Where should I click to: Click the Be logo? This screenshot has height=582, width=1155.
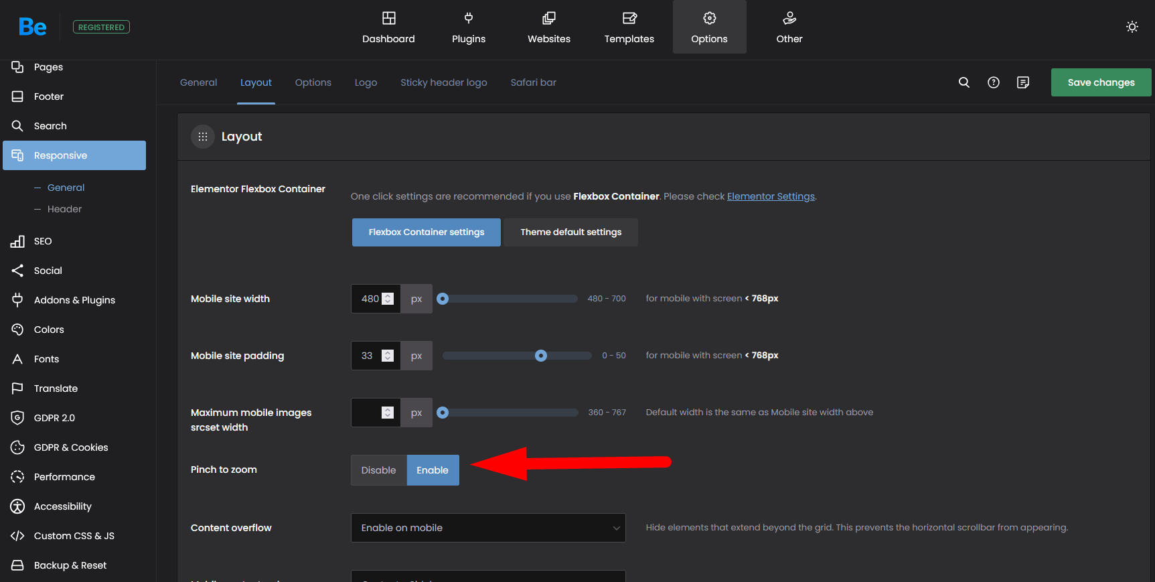pyautogui.click(x=32, y=27)
